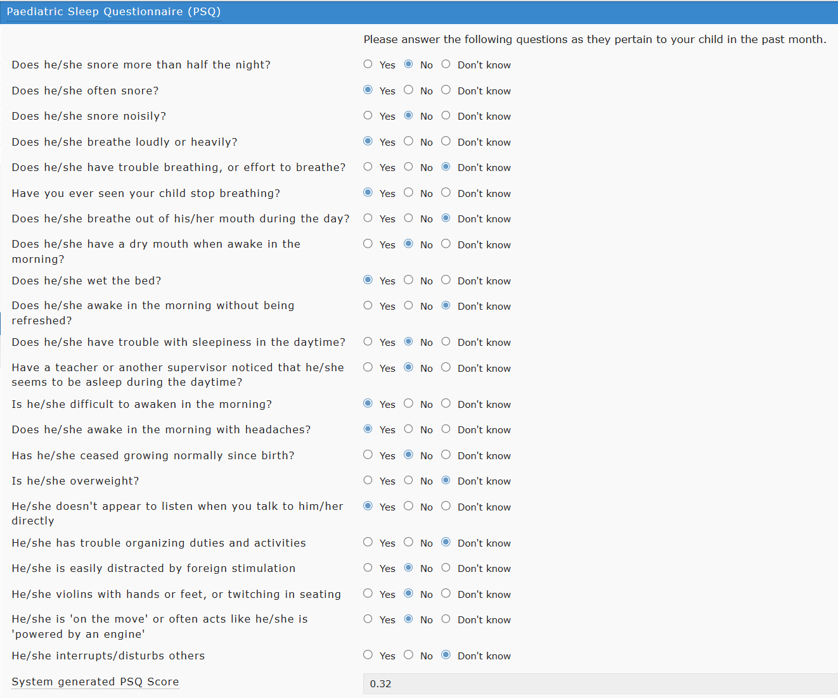Choose No for 'Does he/she often snore?'

[408, 90]
